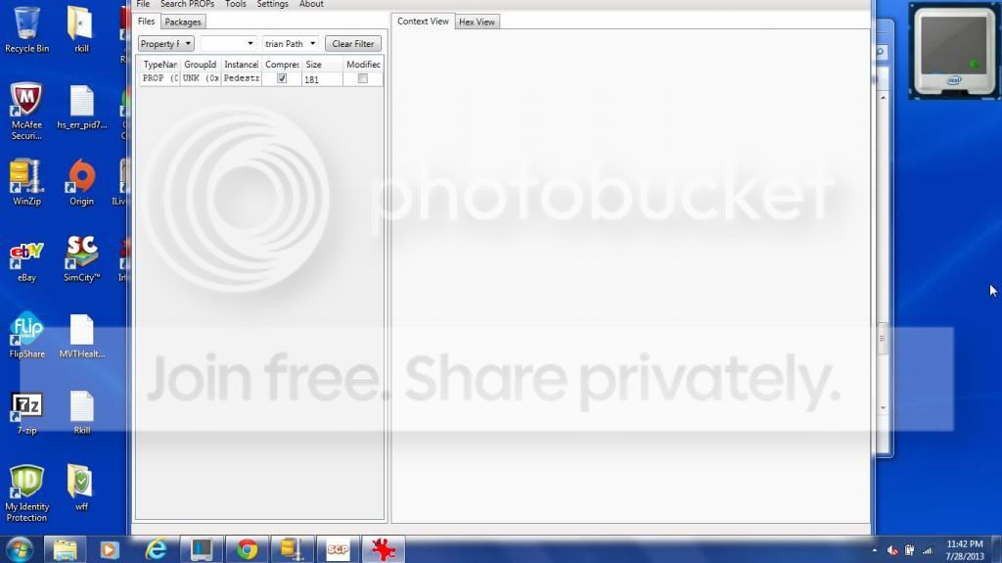1002x563 pixels.
Task: Launch Origin desktop shortcut
Action: (x=82, y=182)
